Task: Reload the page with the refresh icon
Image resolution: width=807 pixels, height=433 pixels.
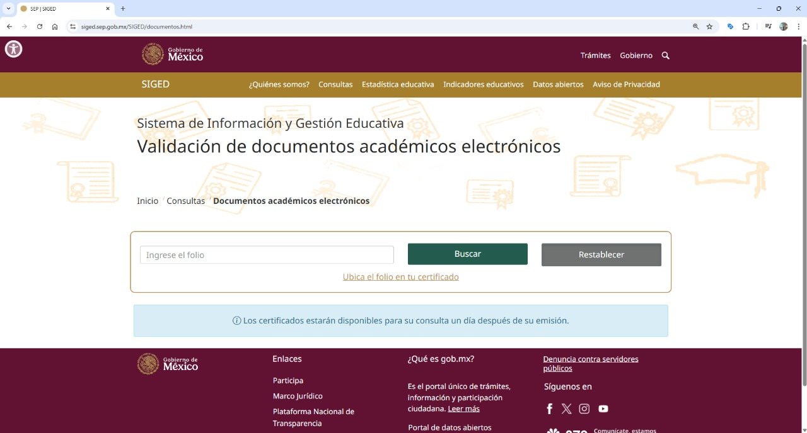Action: coord(40,26)
